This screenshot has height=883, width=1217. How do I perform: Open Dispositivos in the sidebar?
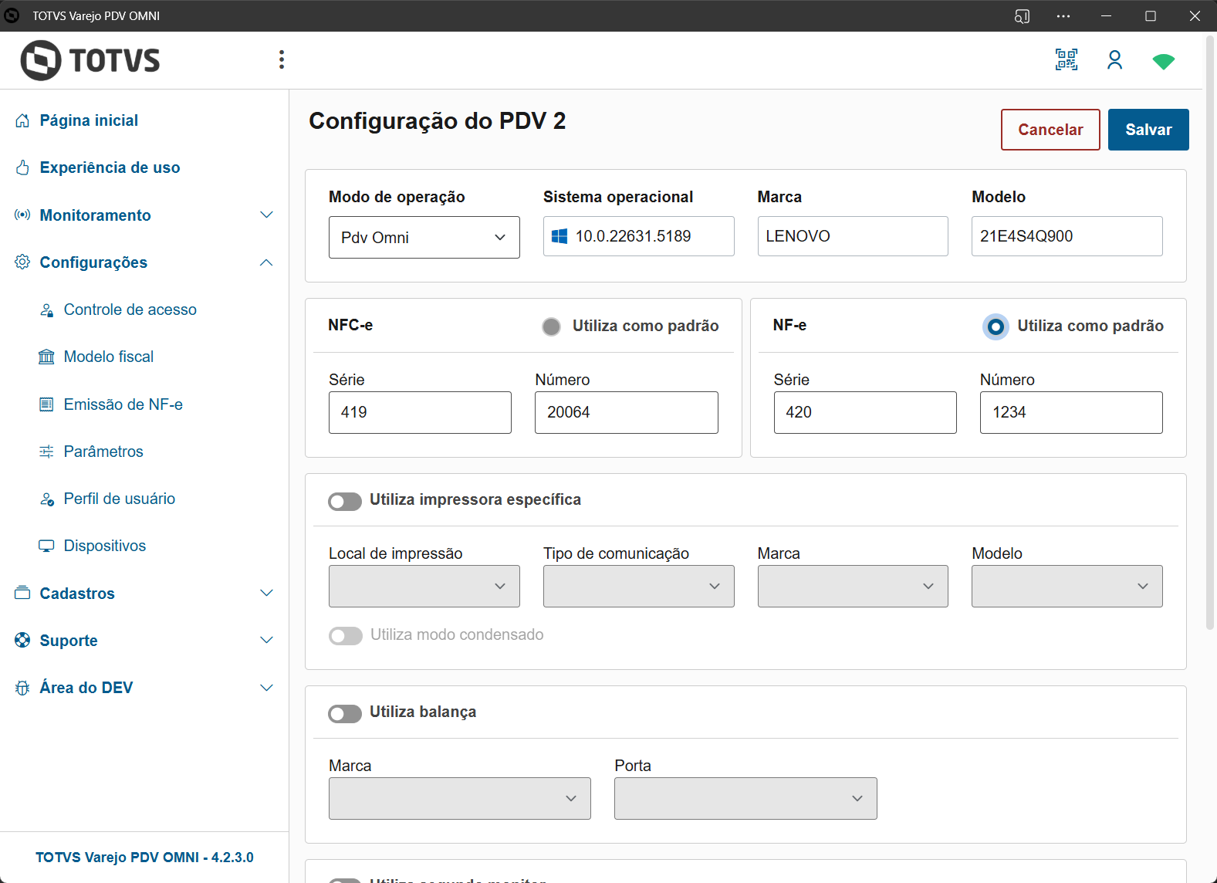click(105, 546)
